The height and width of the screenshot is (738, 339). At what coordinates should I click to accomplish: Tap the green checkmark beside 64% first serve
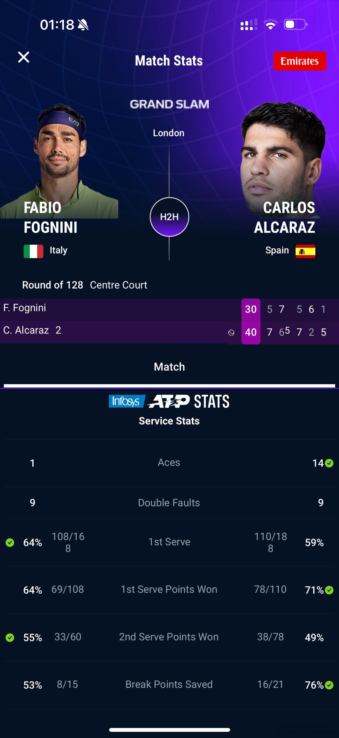click(10, 542)
